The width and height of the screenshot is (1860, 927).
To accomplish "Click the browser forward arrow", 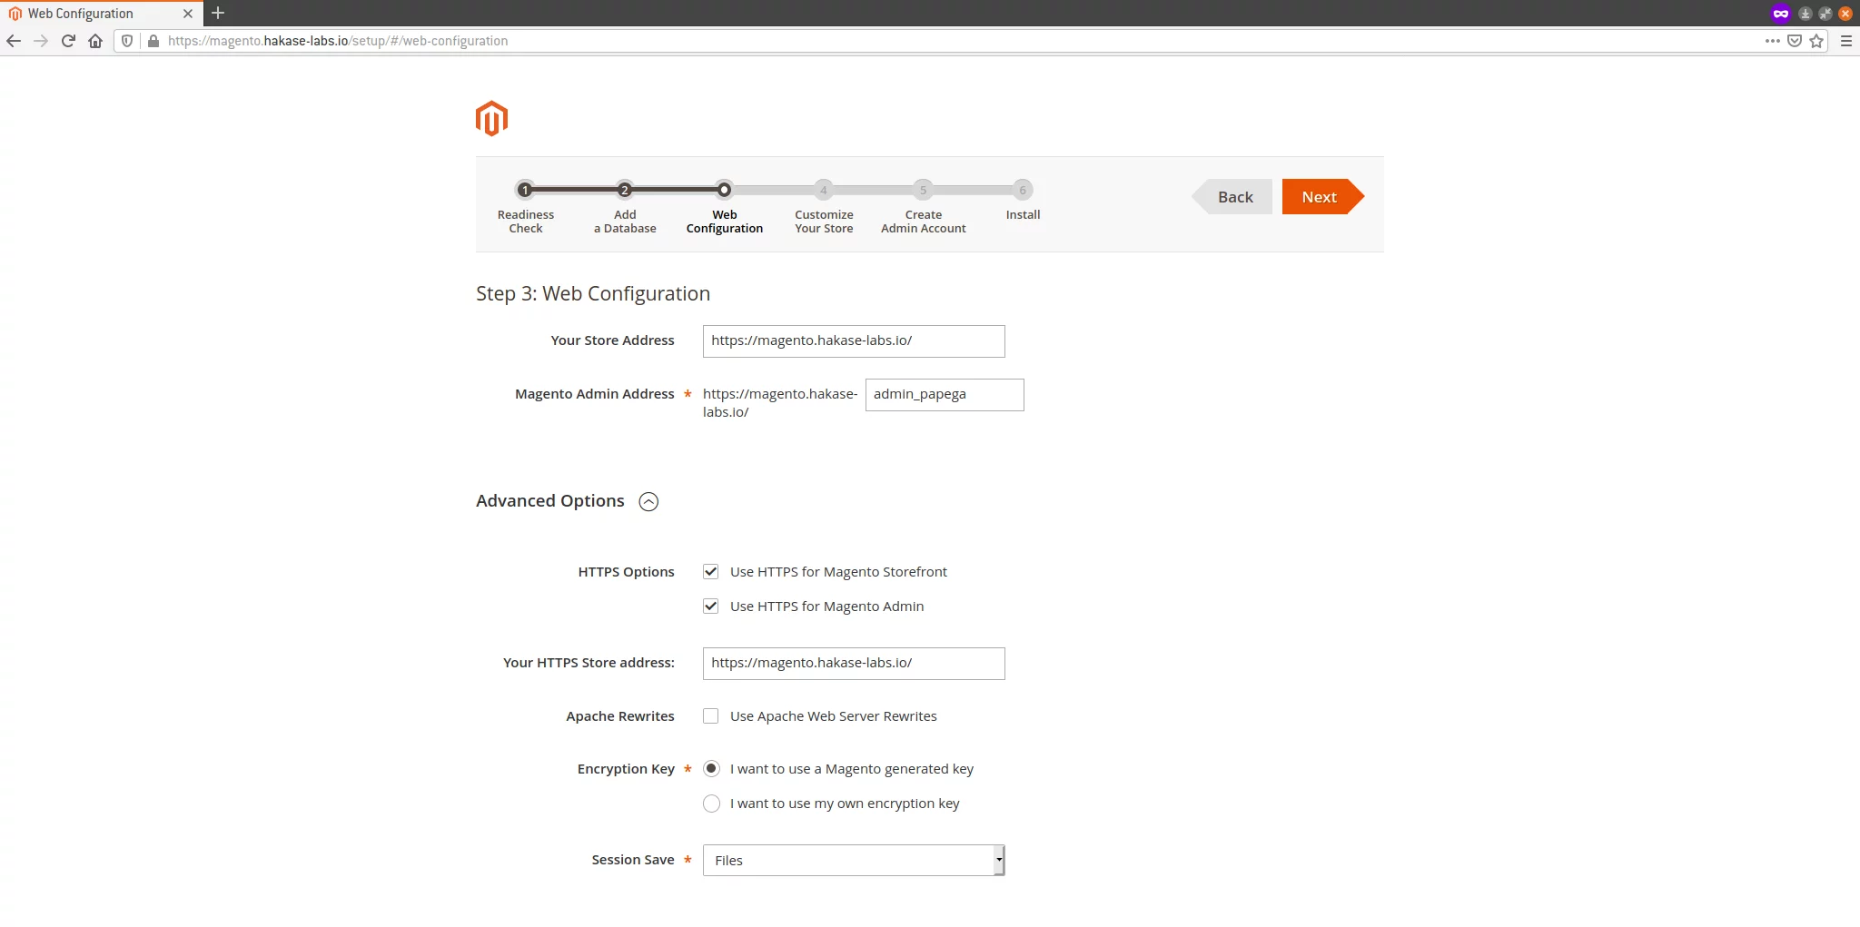I will coord(41,41).
